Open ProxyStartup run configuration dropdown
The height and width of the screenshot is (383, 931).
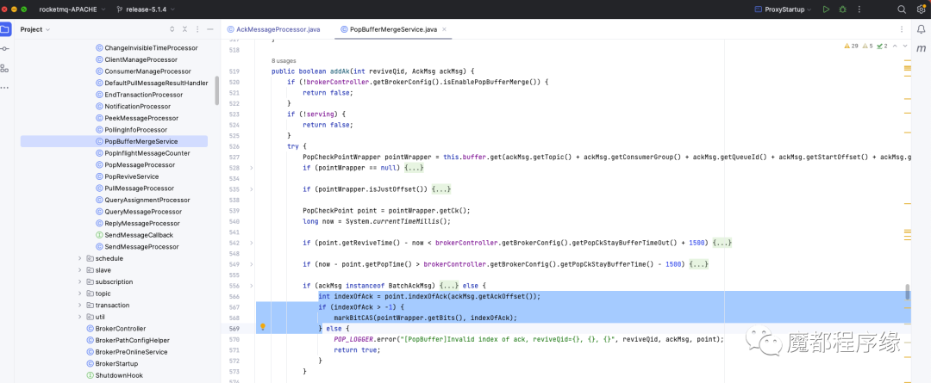coord(783,9)
